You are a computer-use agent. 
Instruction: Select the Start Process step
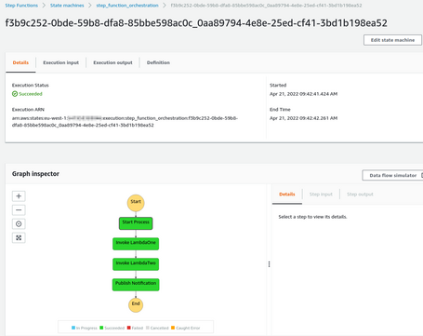(x=136, y=223)
